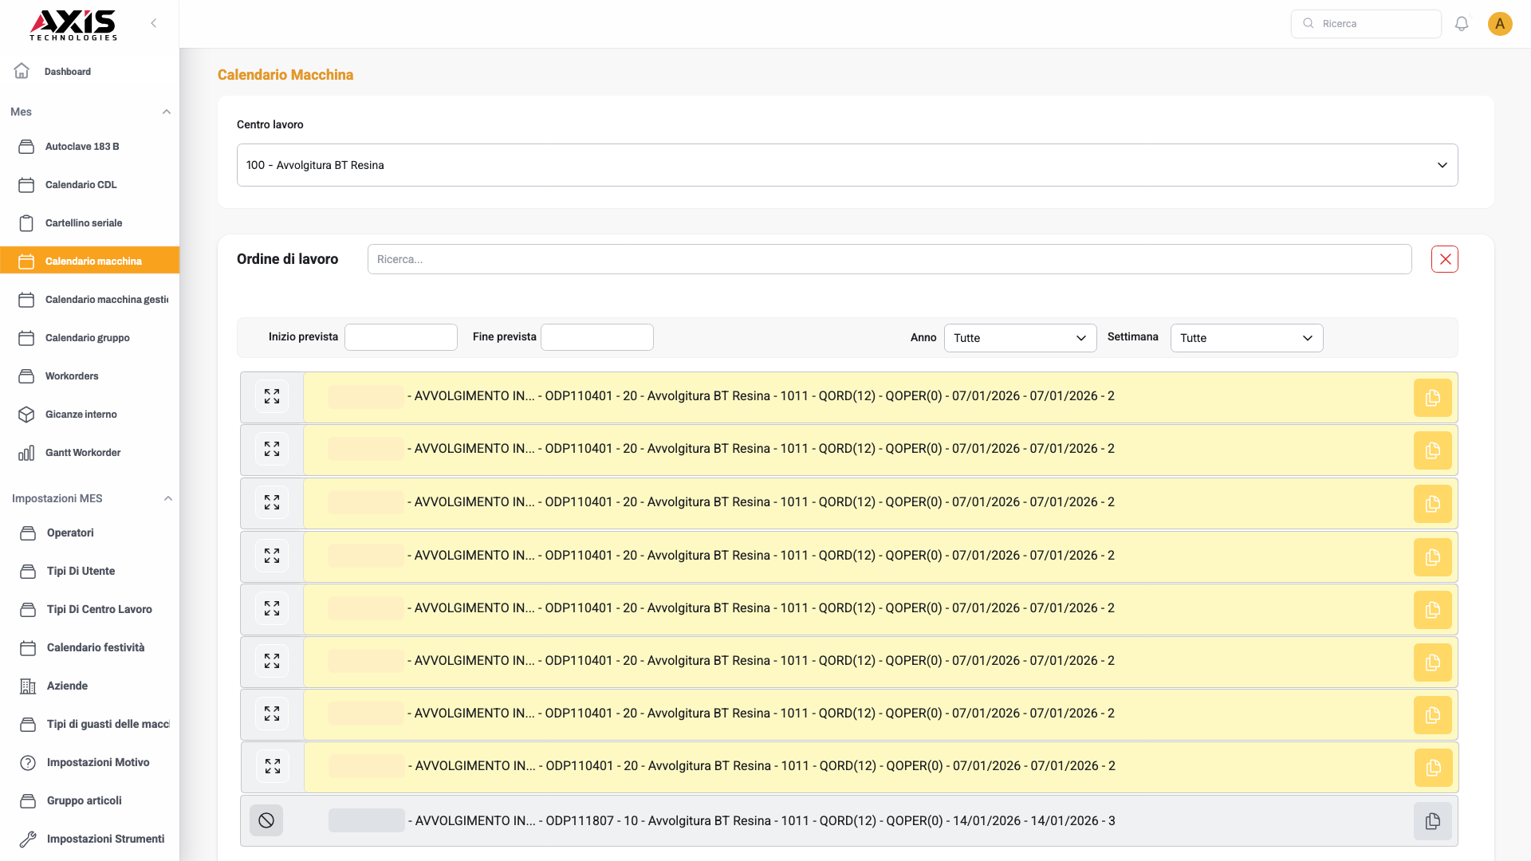Viewport: 1531px width, 861px height.
Task: Click the Inizio prevista date field
Action: pyautogui.click(x=400, y=337)
